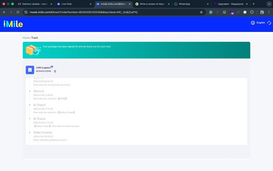Copy the tracking number 6030426142046
Viewport: 273px width, 171px height.
pyautogui.click(x=55, y=71)
